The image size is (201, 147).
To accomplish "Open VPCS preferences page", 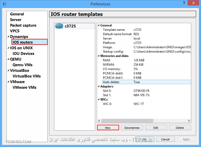I will coord(15,31).
